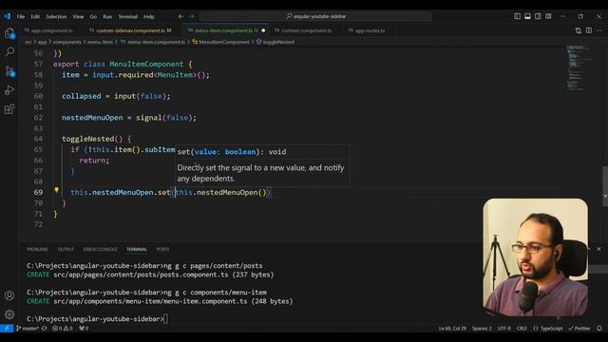Open the Run menu
Image resolution: width=608 pixels, height=342 pixels.
coord(107,17)
